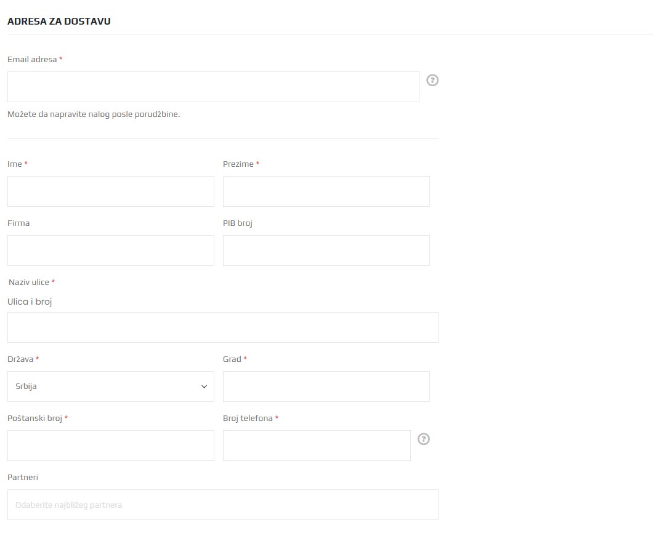Focus the Broj telefona input field
The image size is (656, 549).
pos(317,446)
